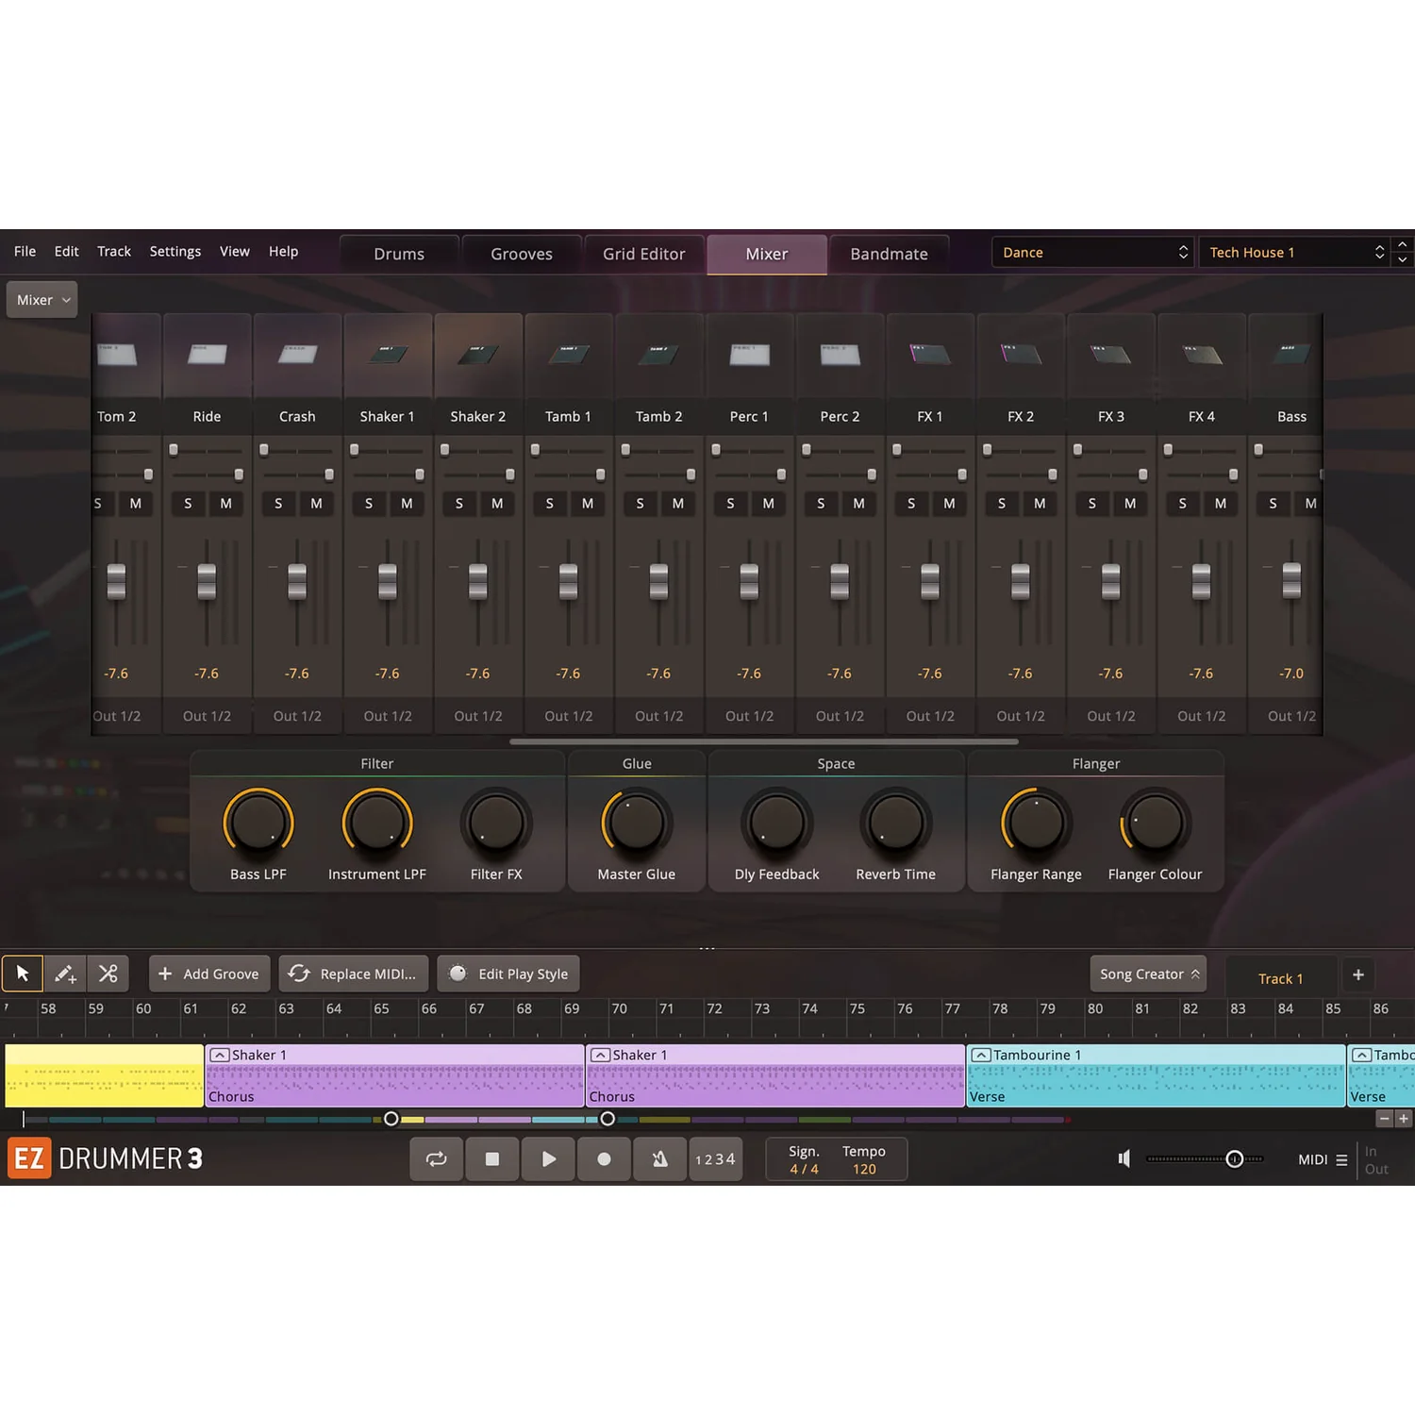
Task: Select the arrow pointer tool
Action: pos(23,974)
